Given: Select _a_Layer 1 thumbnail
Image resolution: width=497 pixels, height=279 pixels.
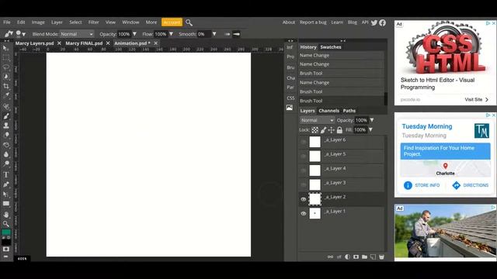Looking at the screenshot, I should pos(315,214).
